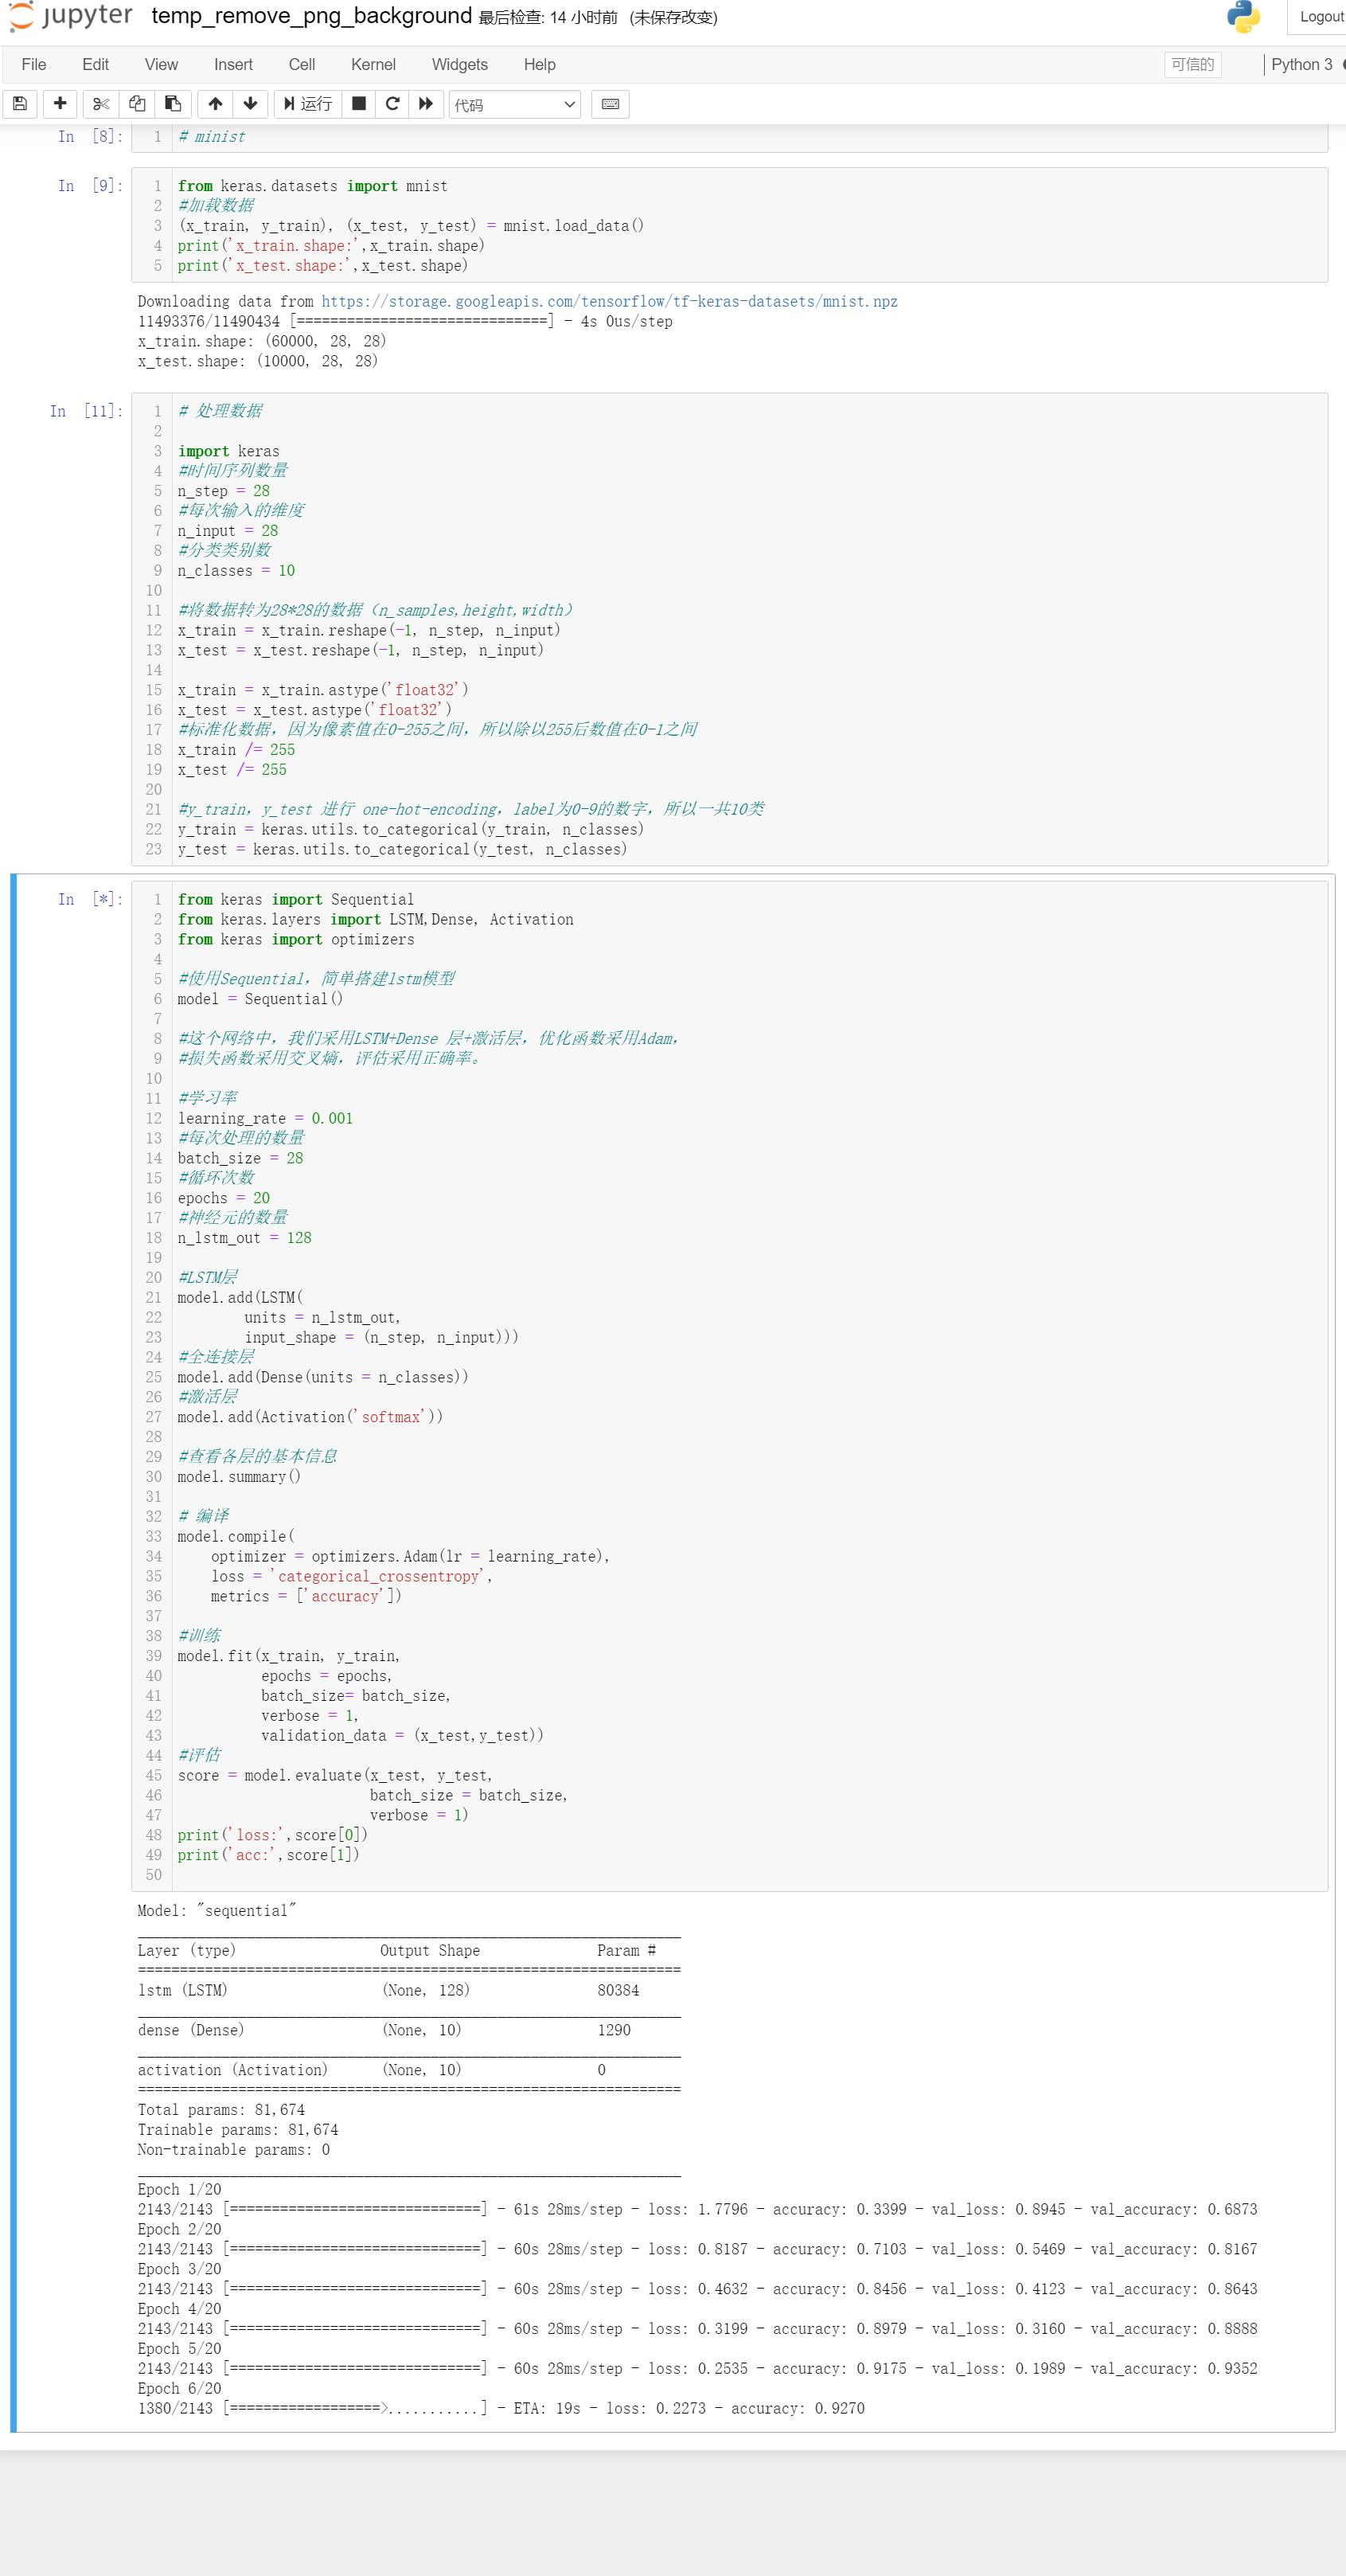
Task: Click code line 'batch_size = 28'
Action: [241, 1158]
